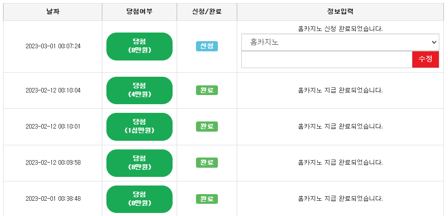Click the 당첨 (4만원) green badge
Screen dimensions: 448x216
(139, 90)
